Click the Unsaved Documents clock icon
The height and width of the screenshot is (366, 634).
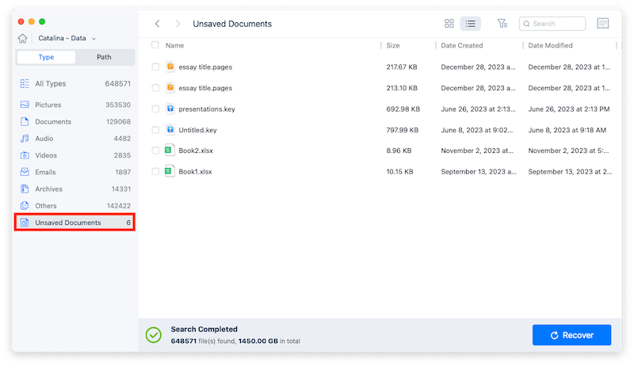point(25,223)
